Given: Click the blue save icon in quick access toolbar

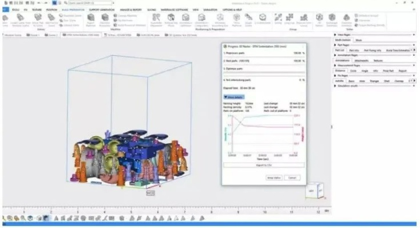Looking at the screenshot, I should 53,3.
